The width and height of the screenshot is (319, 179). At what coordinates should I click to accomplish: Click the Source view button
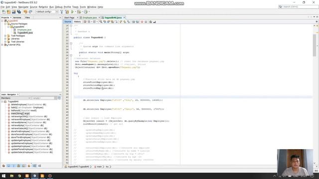click(68, 21)
